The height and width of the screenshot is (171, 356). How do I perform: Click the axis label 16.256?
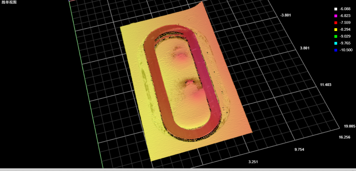(x=344, y=137)
